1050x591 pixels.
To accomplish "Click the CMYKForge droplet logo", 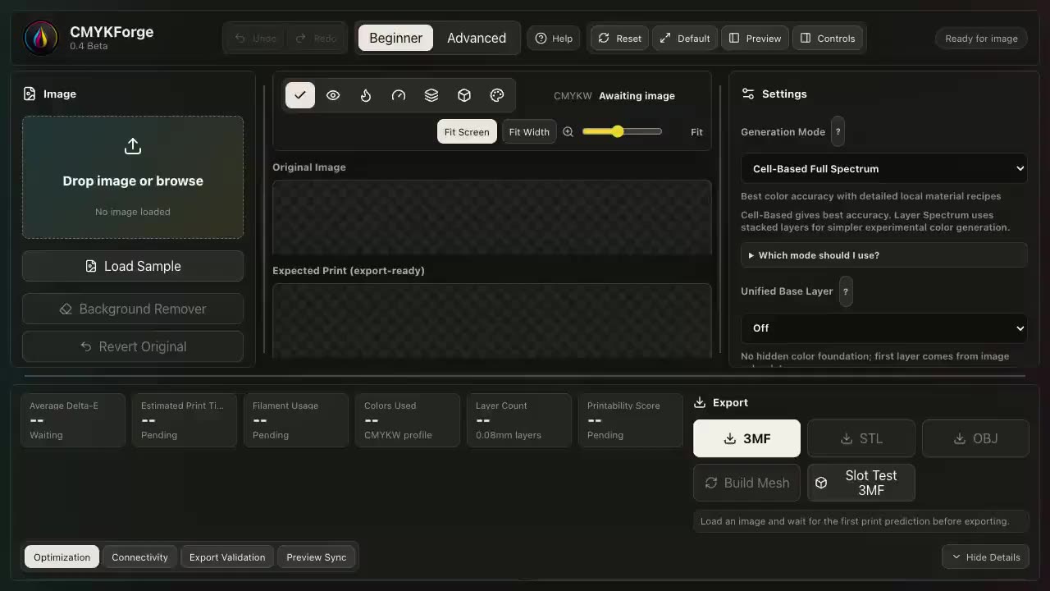I will pos(40,38).
